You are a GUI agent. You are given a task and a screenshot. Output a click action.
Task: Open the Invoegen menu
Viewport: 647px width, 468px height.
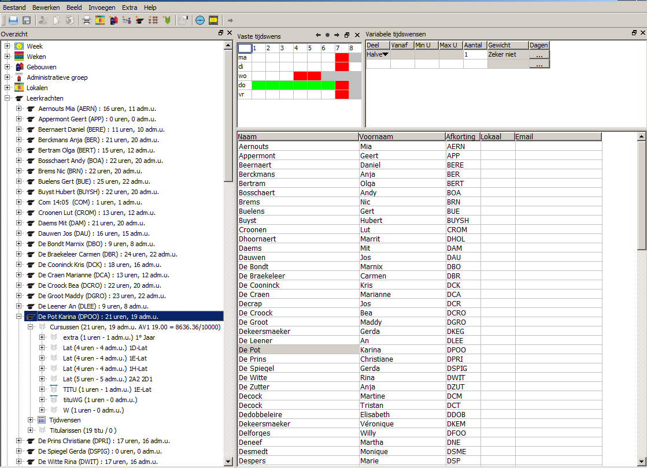[x=102, y=8]
